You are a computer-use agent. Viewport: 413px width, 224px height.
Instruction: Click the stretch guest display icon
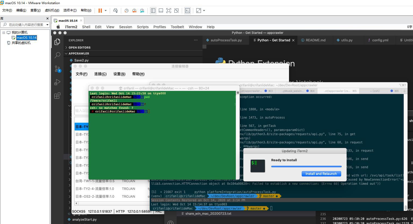coord(198,10)
